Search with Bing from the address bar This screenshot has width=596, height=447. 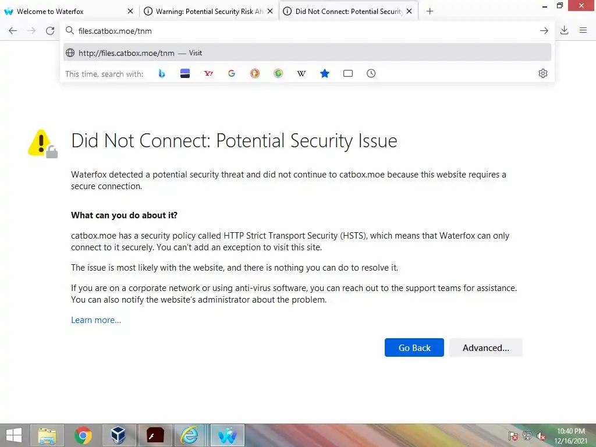pos(162,73)
